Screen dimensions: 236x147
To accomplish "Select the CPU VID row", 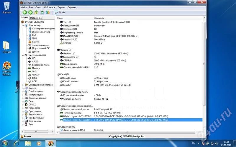I will coord(130,43).
